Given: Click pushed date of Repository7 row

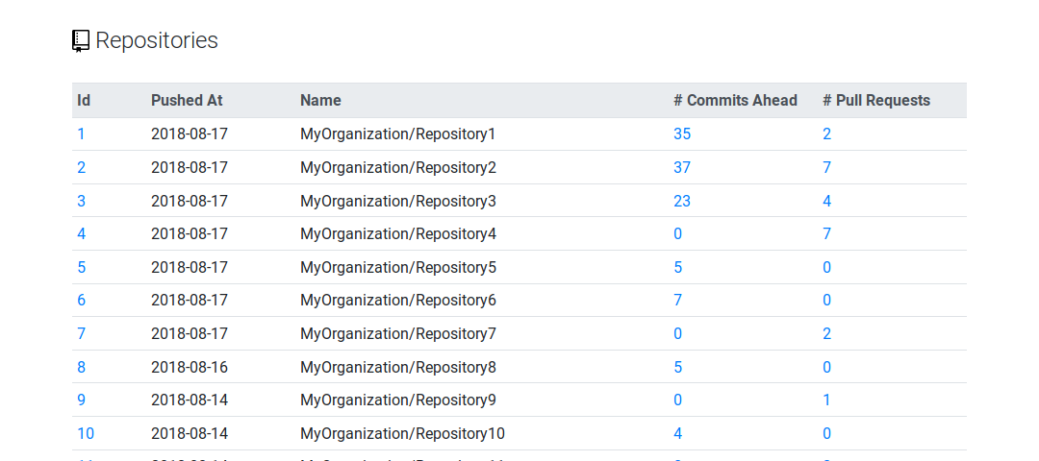Looking at the screenshot, I should tap(190, 333).
